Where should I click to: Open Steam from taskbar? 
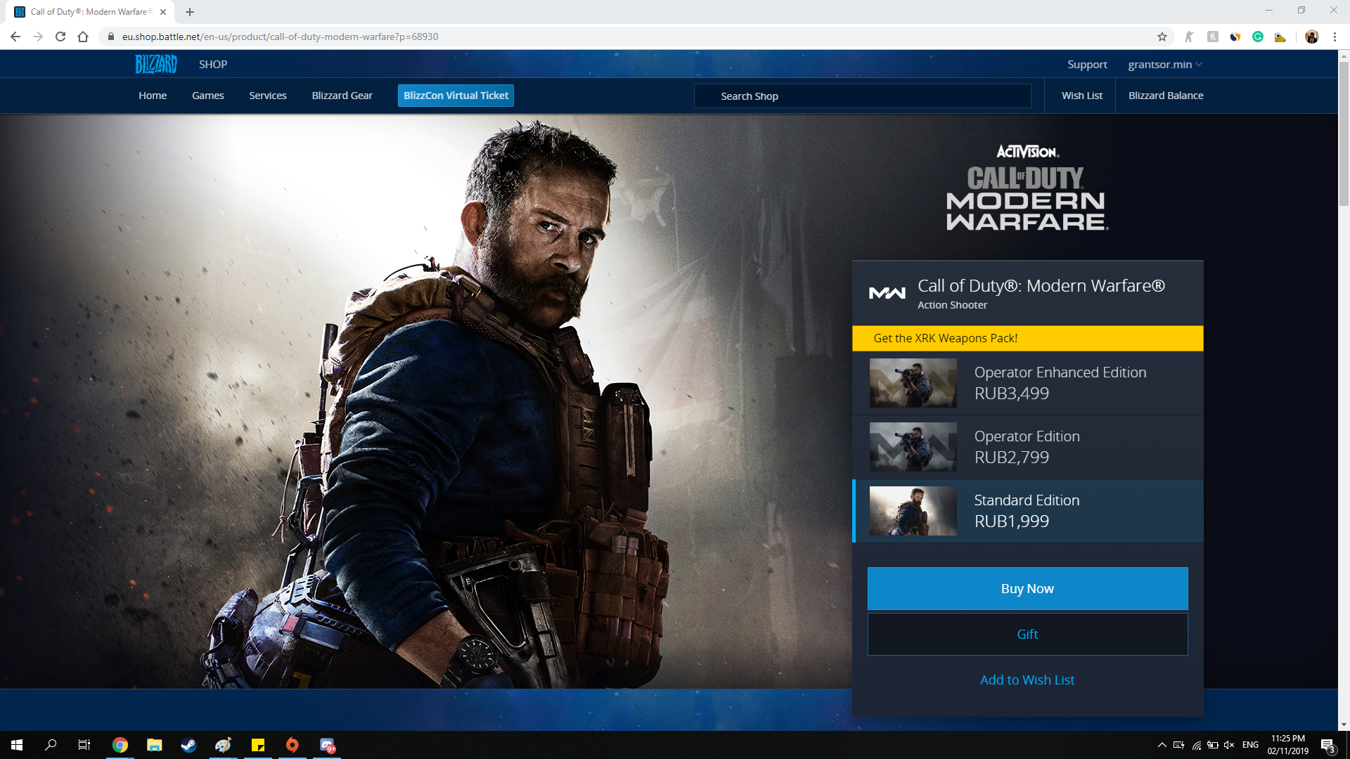click(x=189, y=745)
